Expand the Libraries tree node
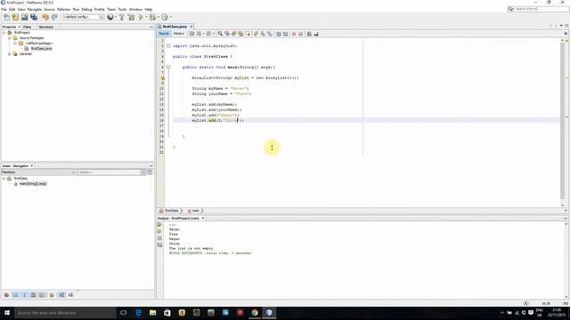Image resolution: width=570 pixels, height=320 pixels. 10,53
